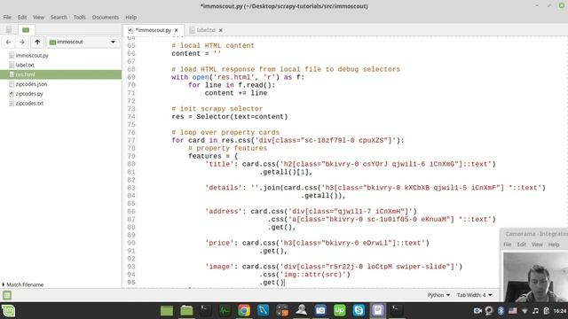The width and height of the screenshot is (568, 319).
Task: Expand the Match Filename section
Action: [23, 284]
